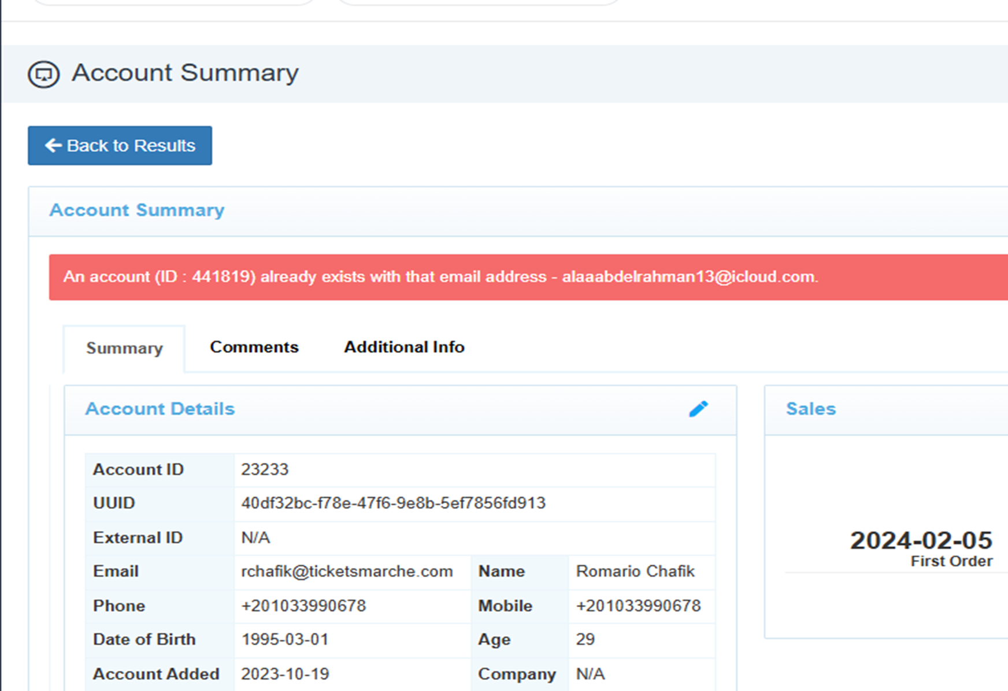Switch to the Additional Info tab
This screenshot has width=1008, height=691.
404,347
